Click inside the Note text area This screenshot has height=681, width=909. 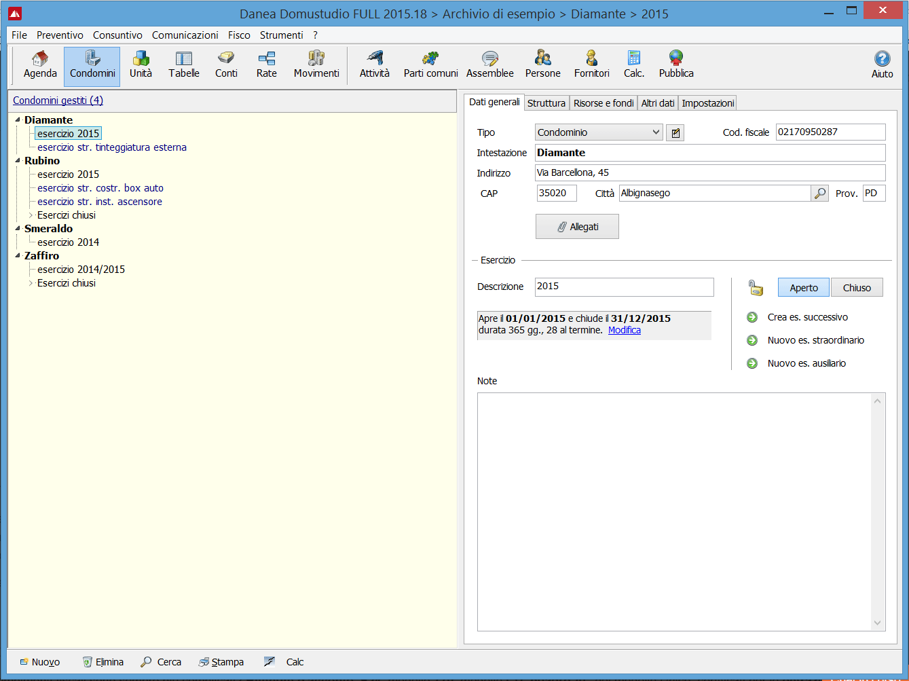click(674, 512)
